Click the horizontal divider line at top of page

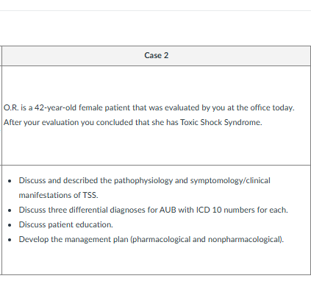pyautogui.click(x=155, y=10)
